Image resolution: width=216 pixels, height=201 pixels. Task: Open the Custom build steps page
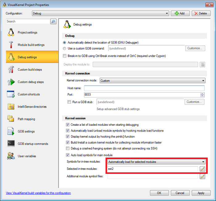click(32, 70)
